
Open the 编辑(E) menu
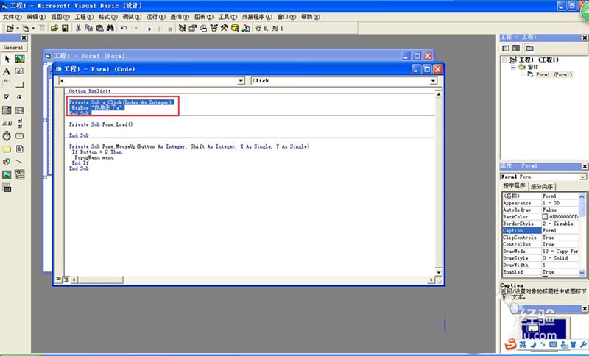36,17
